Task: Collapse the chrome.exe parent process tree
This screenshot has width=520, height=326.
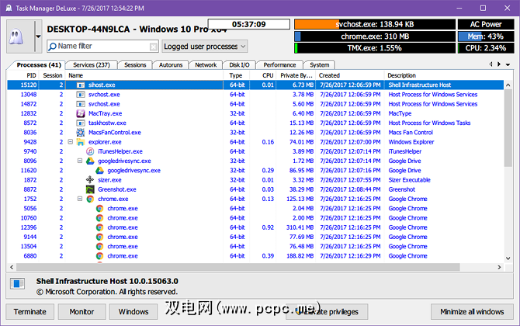Action: (80, 199)
